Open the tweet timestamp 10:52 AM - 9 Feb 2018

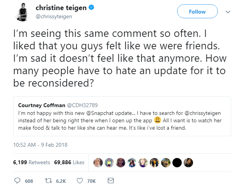point(40,145)
